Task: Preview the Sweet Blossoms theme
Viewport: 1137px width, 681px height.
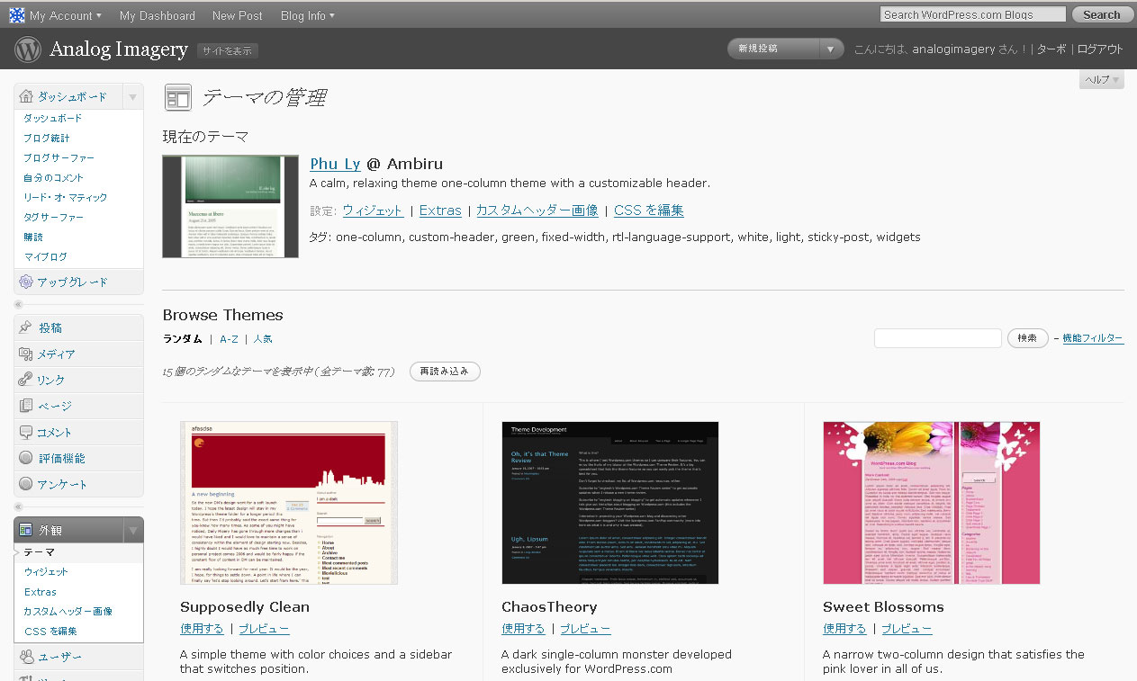Action: point(907,629)
